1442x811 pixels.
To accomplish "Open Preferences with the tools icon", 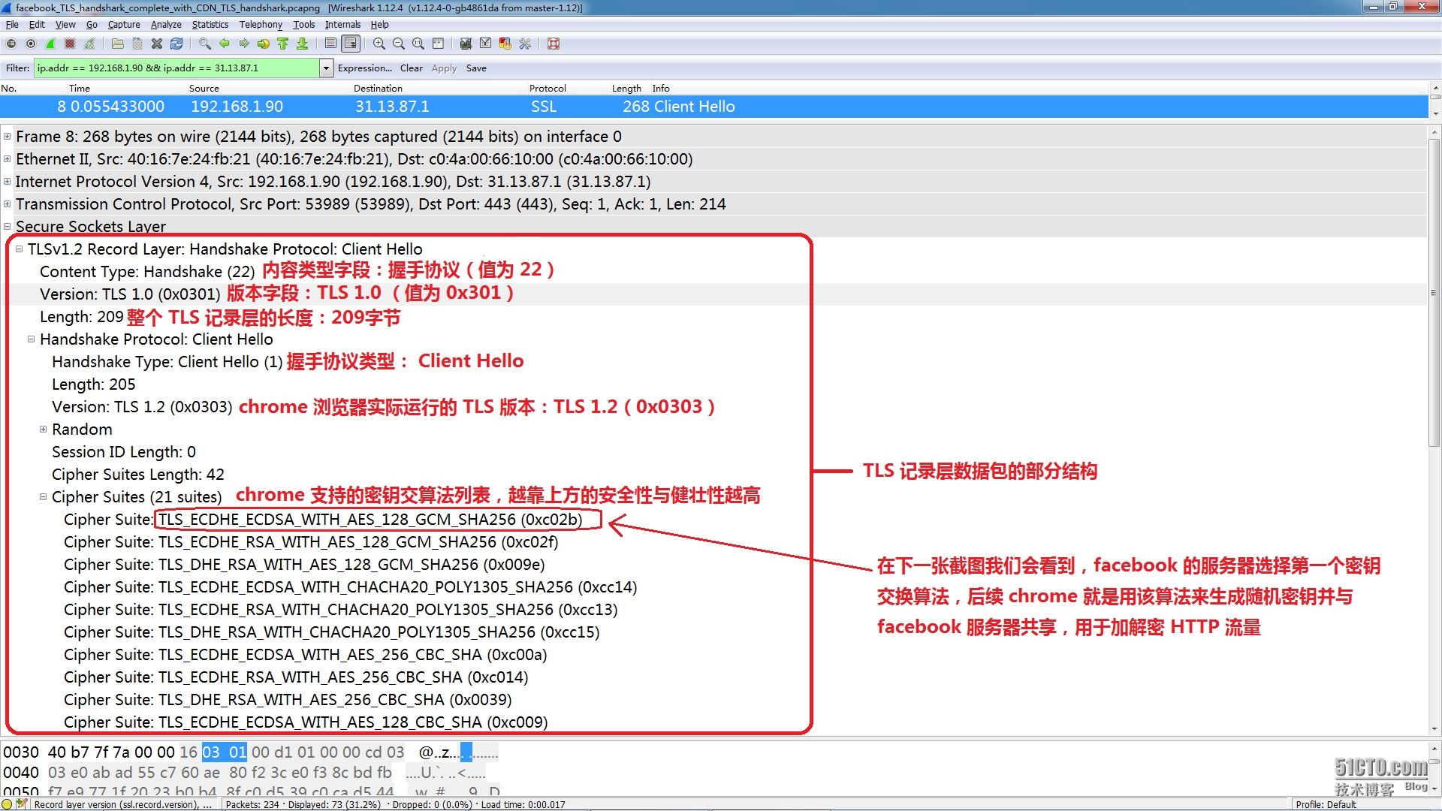I will coord(525,44).
